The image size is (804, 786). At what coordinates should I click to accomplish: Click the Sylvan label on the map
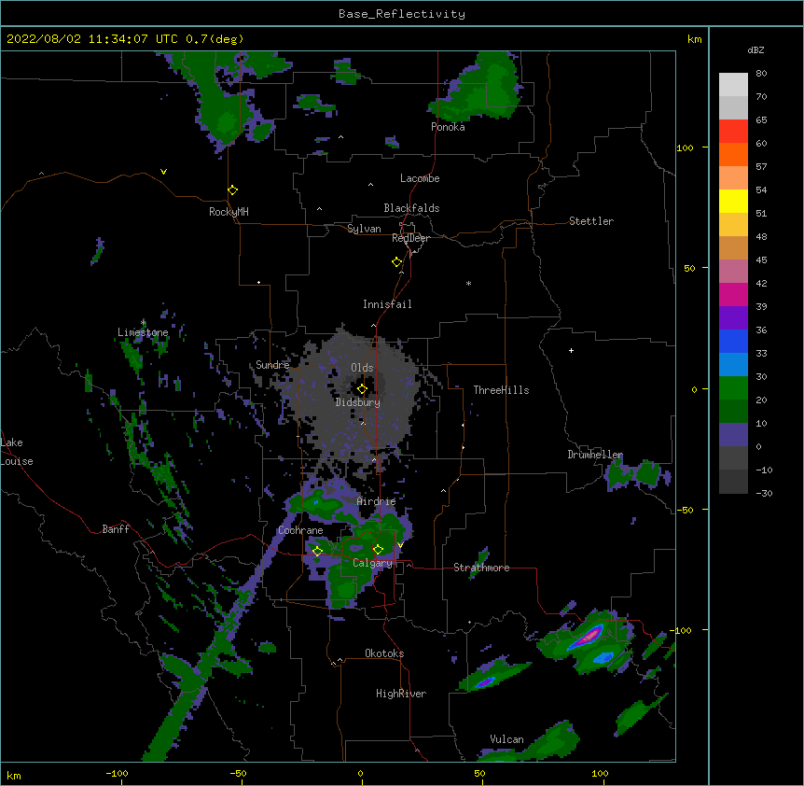click(x=364, y=229)
